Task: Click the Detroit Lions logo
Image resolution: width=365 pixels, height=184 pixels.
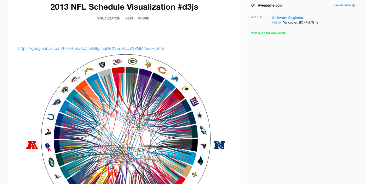Action: click(174, 78)
